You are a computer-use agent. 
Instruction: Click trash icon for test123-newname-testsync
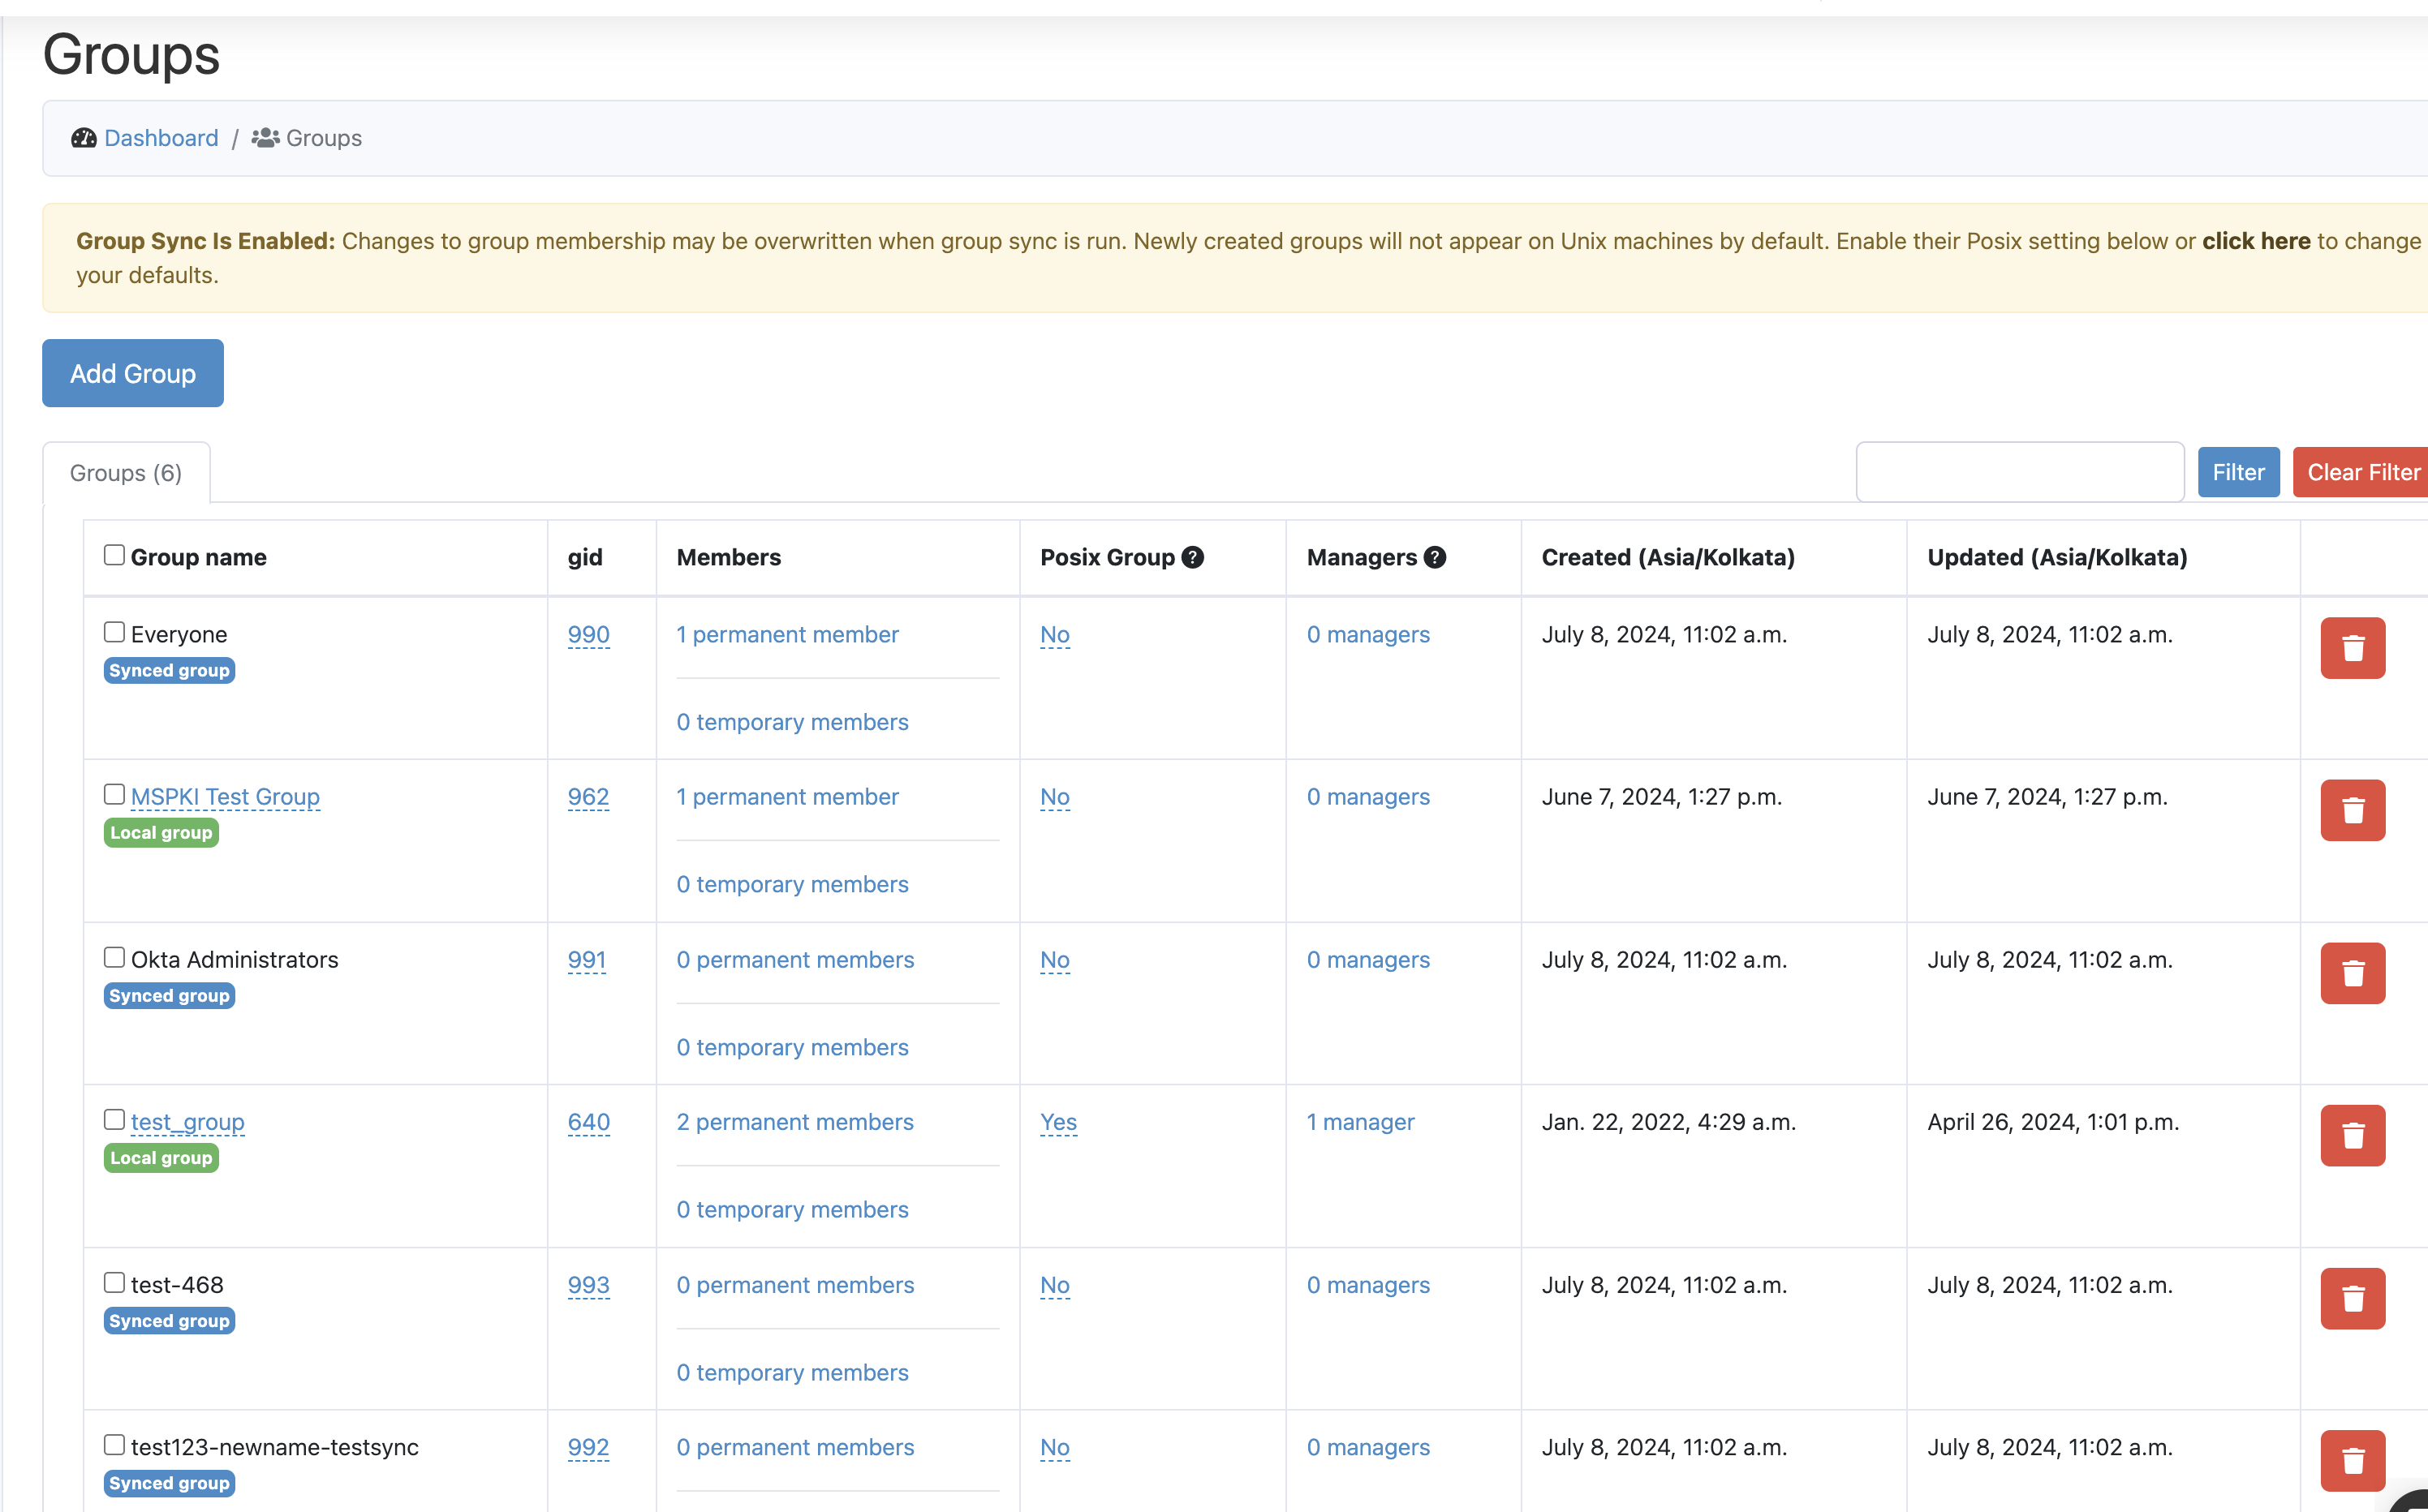[2352, 1461]
